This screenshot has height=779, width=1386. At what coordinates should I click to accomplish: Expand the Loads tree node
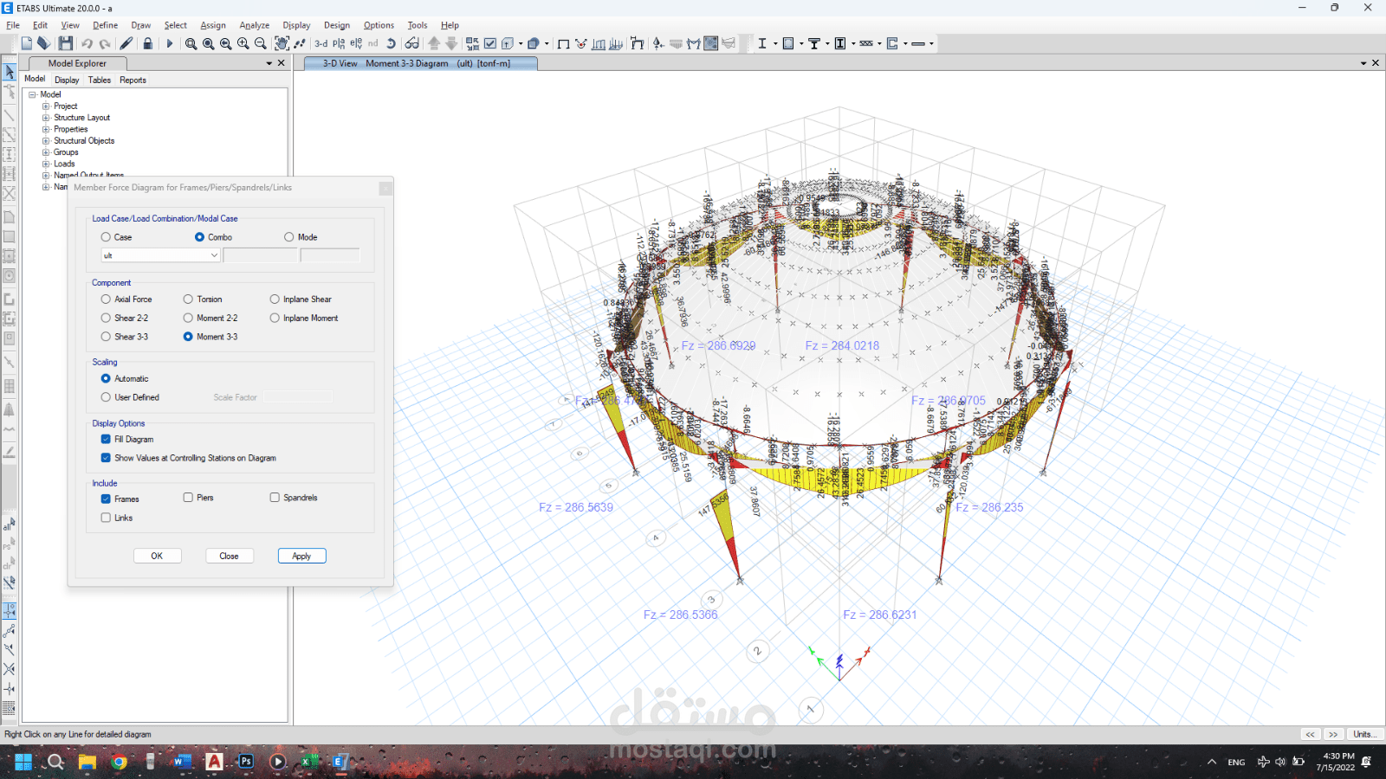point(47,164)
